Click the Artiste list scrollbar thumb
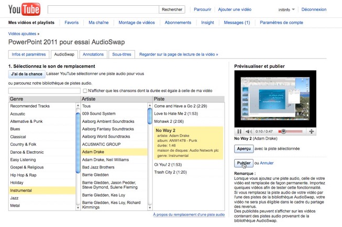This screenshot has height=227, width=342. [x=150, y=116]
